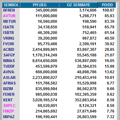Sort by the SEMBOL column header

[11, 5]
